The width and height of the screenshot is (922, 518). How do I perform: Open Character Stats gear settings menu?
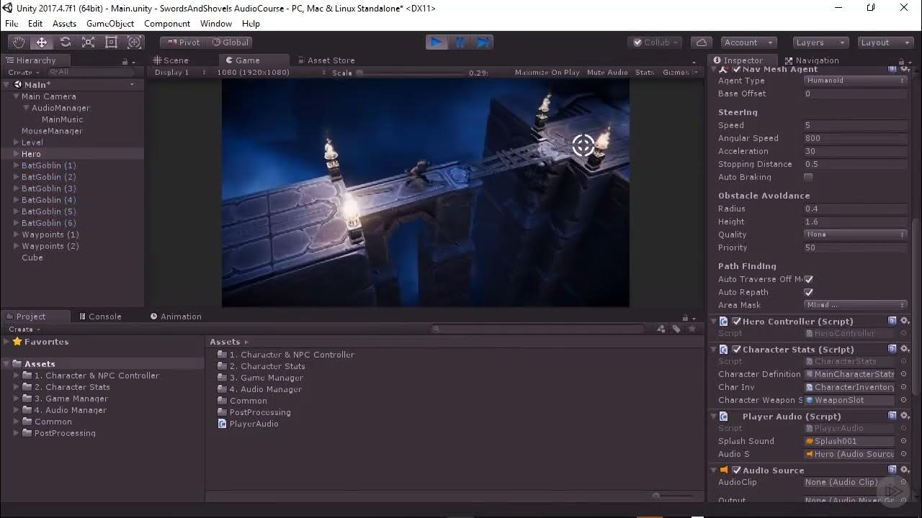(x=905, y=350)
